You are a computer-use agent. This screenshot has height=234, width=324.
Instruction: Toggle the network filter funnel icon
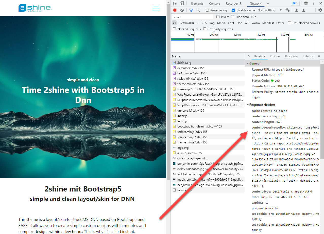tap(191, 10)
